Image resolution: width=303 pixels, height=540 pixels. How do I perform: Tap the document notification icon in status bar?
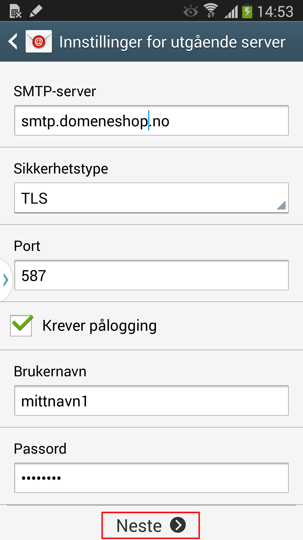click(16, 12)
